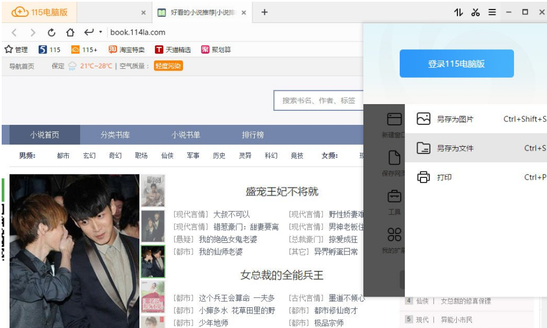
Task: Open headline 盛宠王妃不将就
Action: (x=282, y=191)
